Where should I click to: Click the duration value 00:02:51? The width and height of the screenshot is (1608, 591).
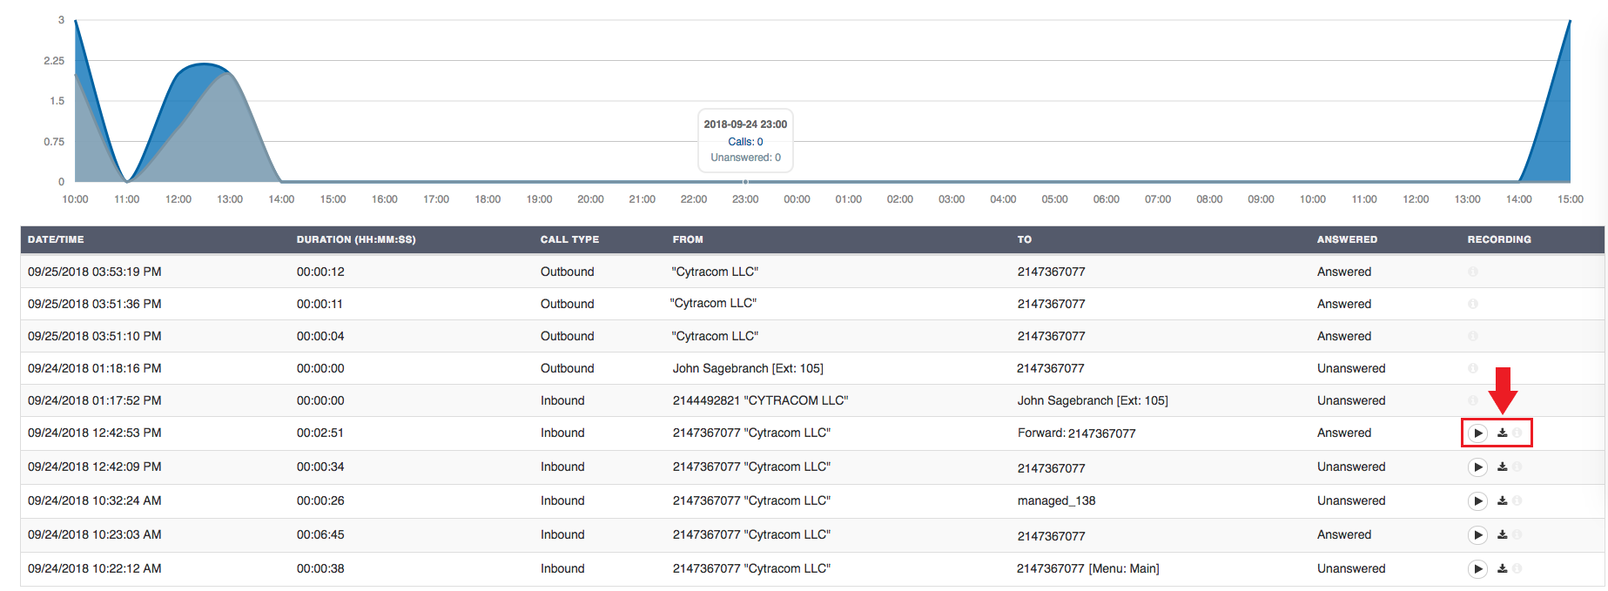(x=320, y=433)
